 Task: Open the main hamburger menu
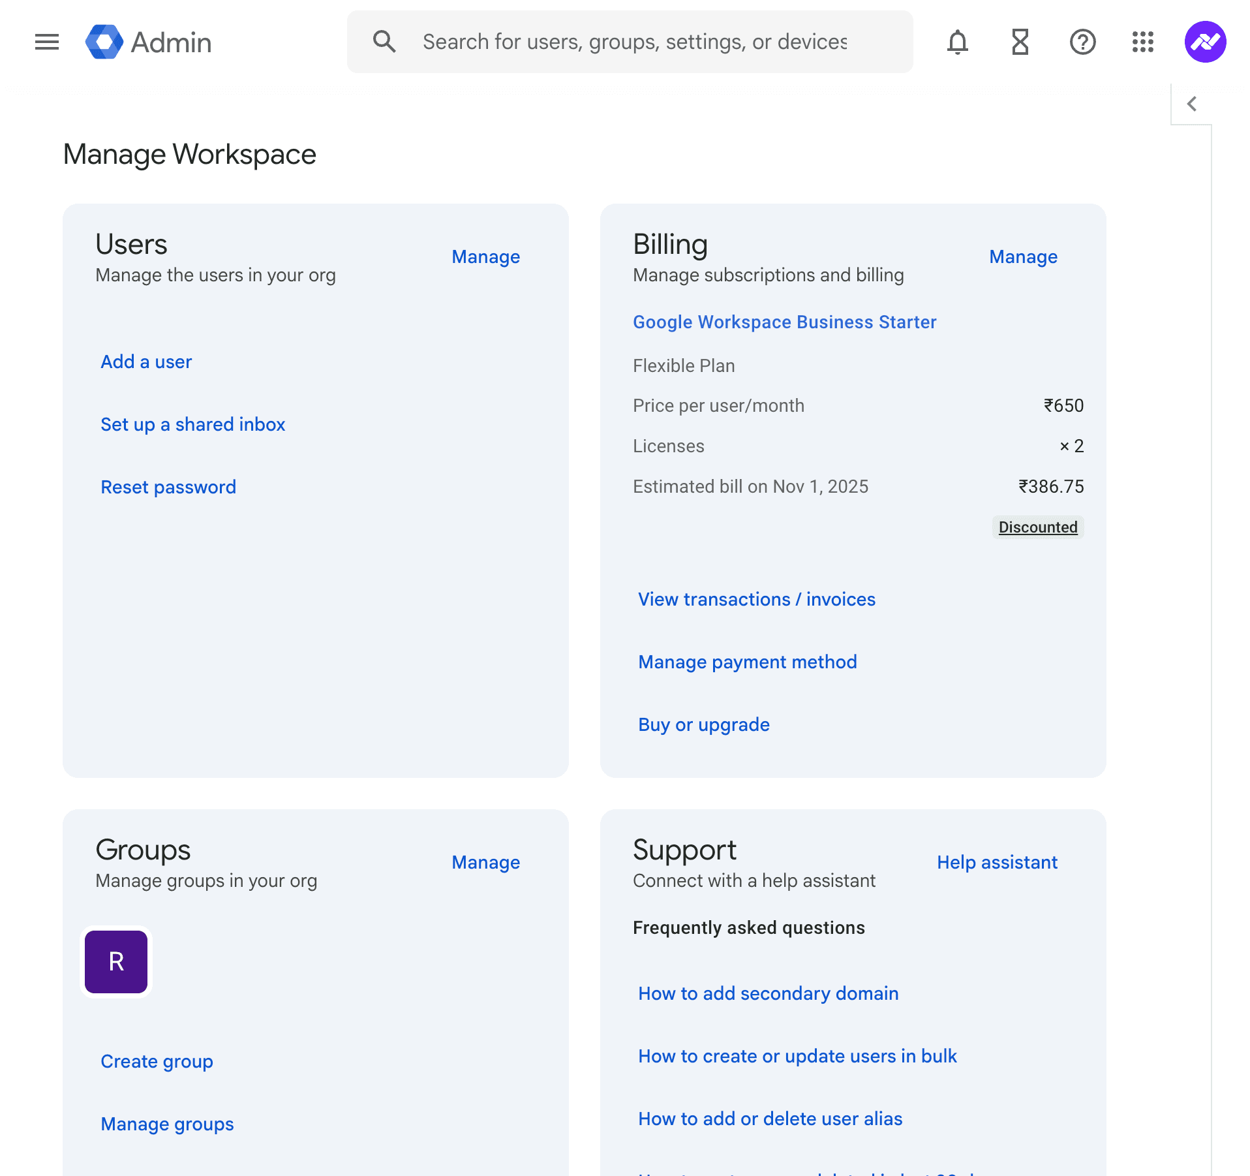47,42
